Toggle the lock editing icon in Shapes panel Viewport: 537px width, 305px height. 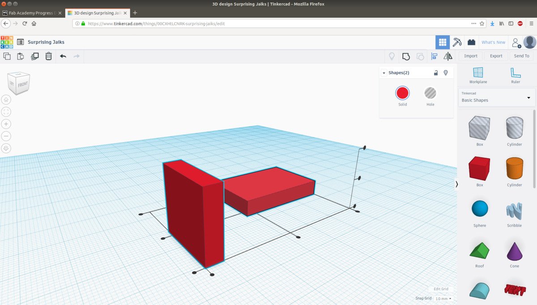[x=436, y=72]
